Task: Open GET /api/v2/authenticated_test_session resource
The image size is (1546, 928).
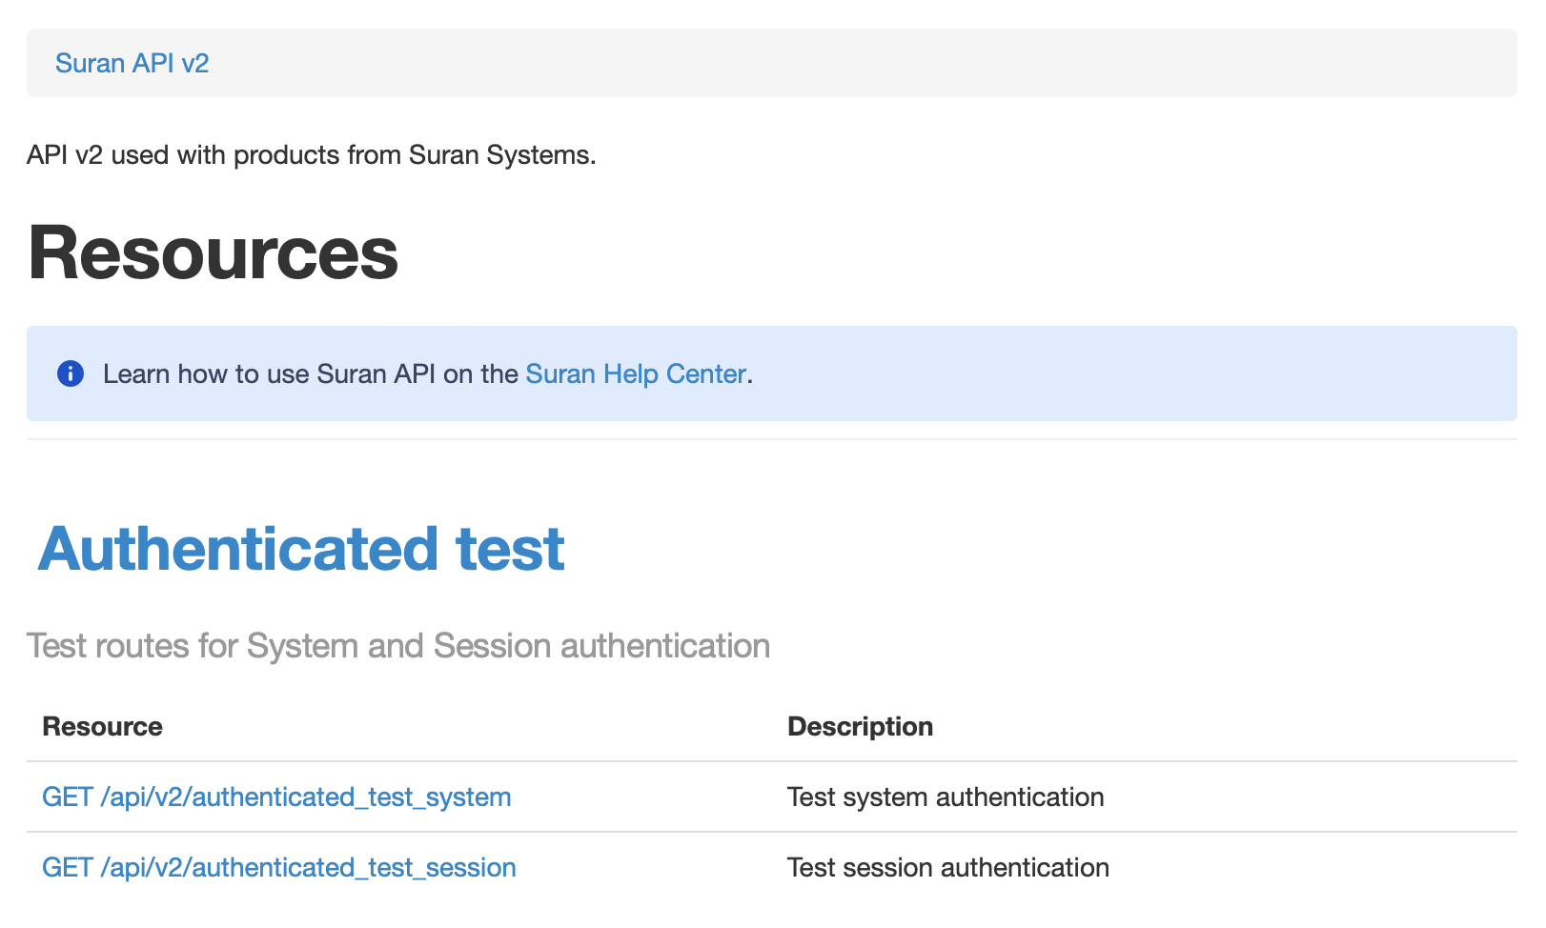Action: click(x=279, y=867)
